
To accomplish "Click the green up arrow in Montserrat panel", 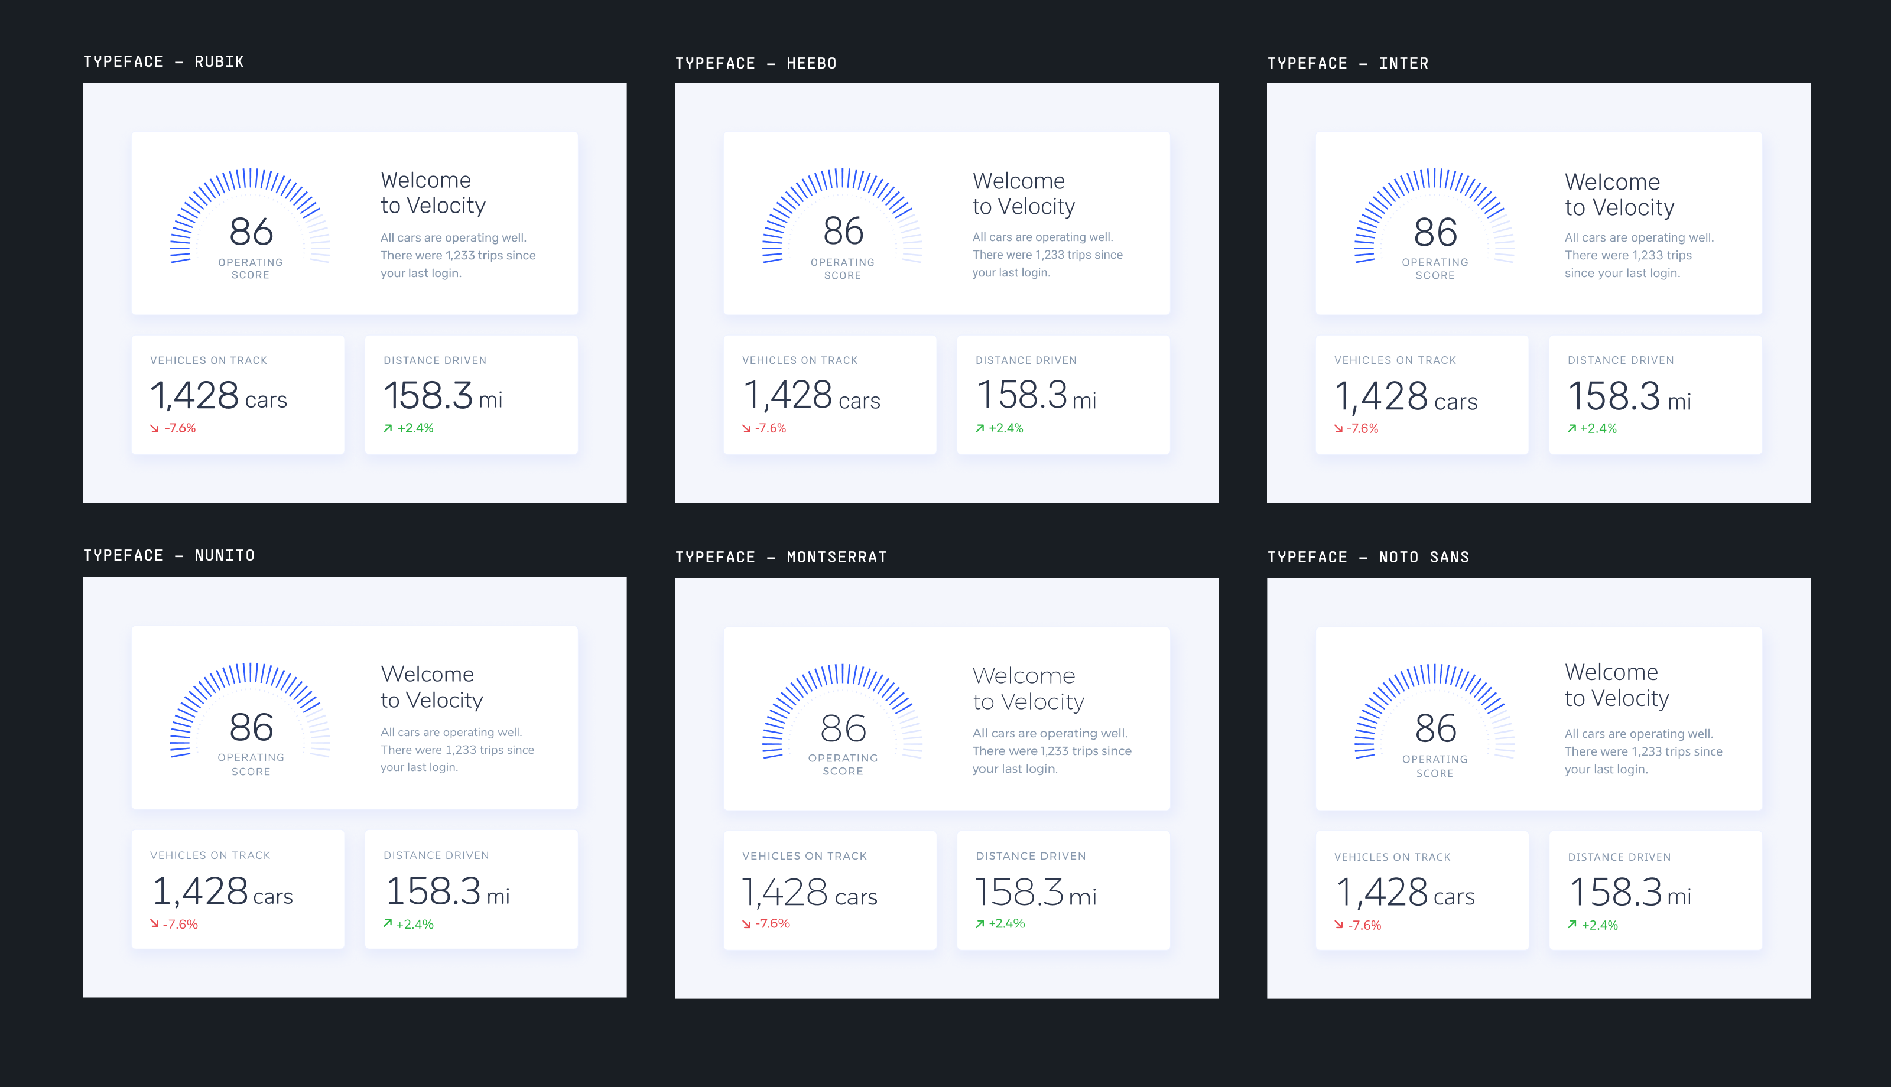I will [979, 925].
